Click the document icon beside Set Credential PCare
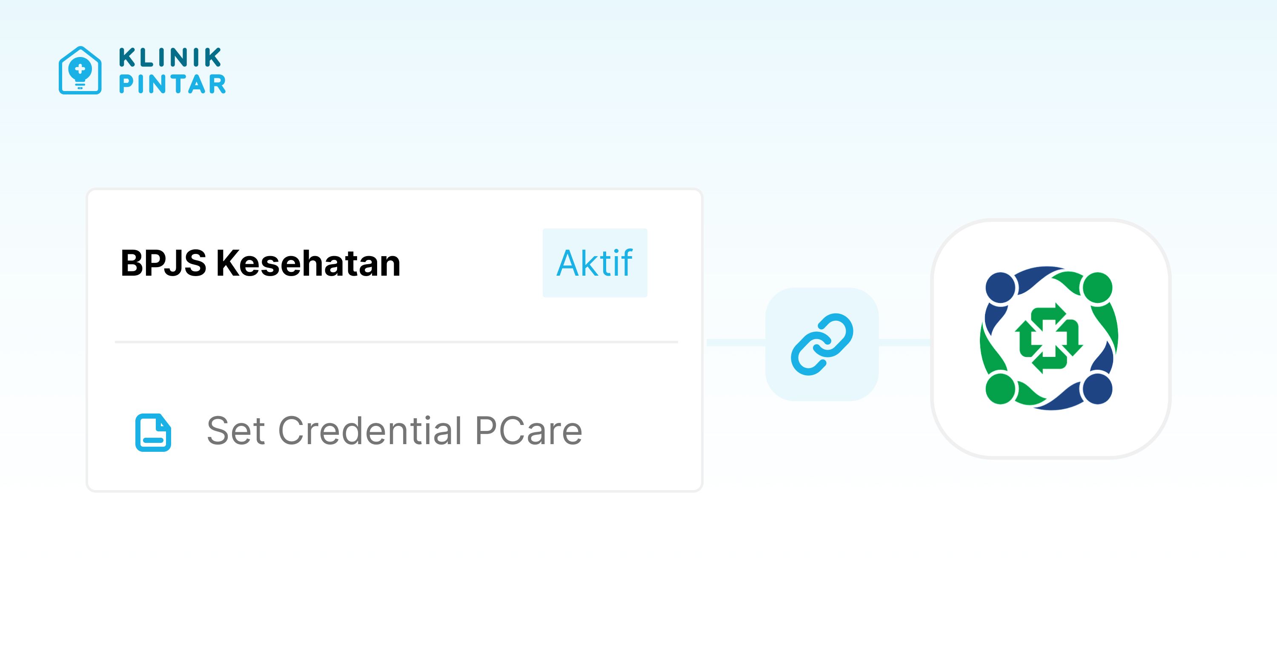The width and height of the screenshot is (1277, 656). click(x=153, y=432)
